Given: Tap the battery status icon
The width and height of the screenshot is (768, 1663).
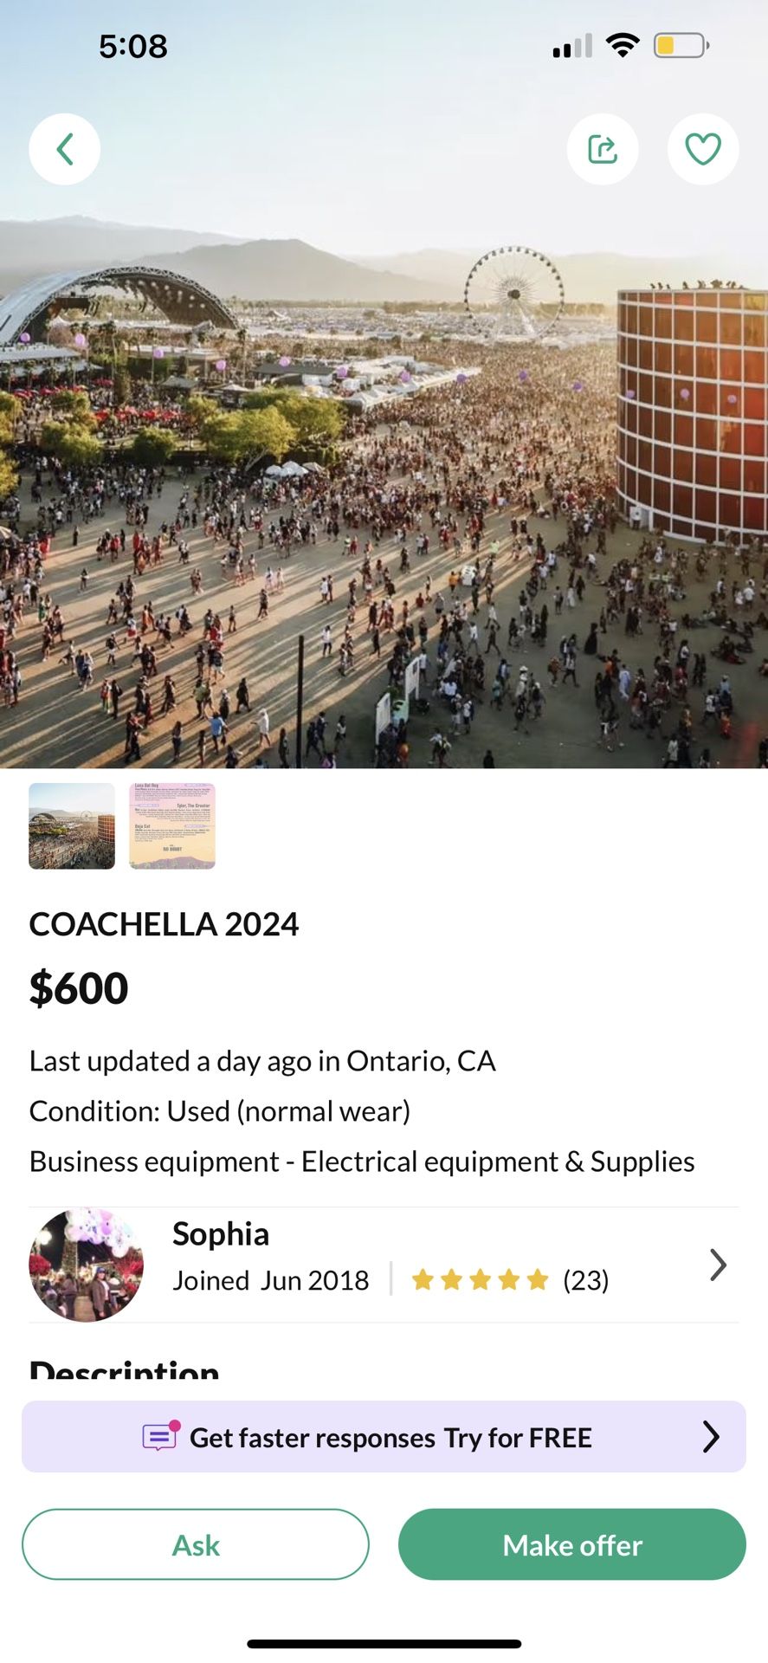Looking at the screenshot, I should tap(681, 45).
